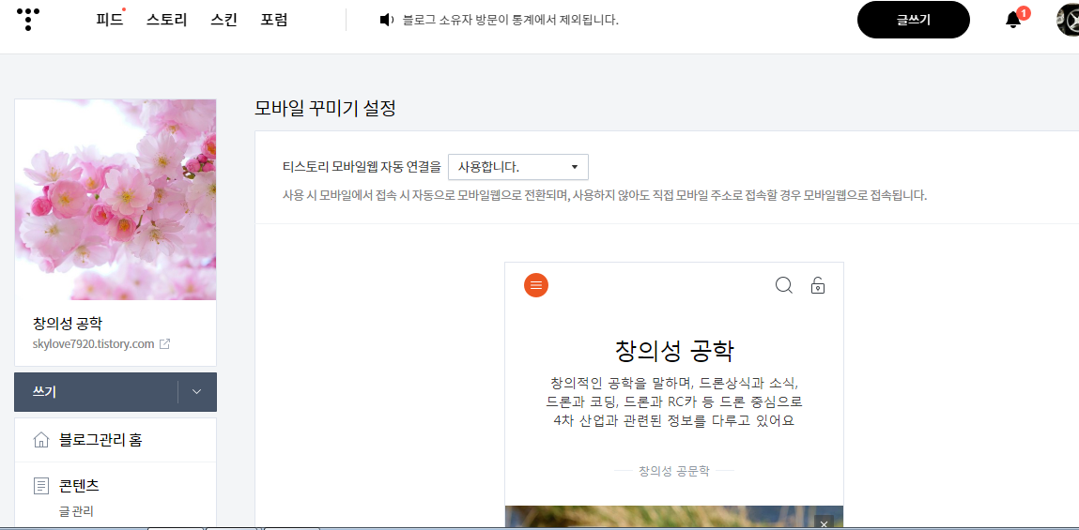Click the 쓰기 button in sidebar
The width and height of the screenshot is (1079, 530).
tap(96, 392)
